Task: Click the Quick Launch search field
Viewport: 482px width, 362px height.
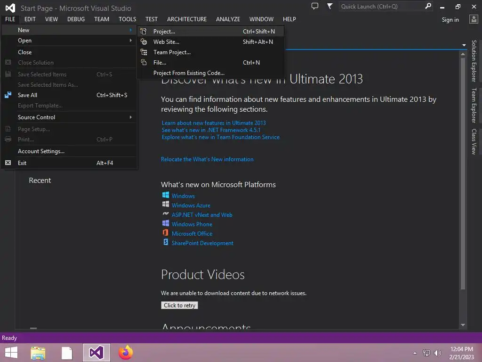Action: 381,6
